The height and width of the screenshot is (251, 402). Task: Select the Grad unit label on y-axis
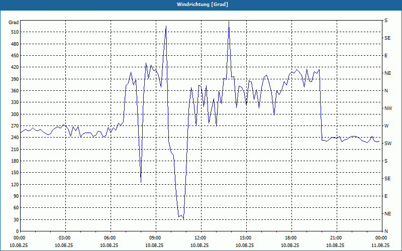coord(14,23)
